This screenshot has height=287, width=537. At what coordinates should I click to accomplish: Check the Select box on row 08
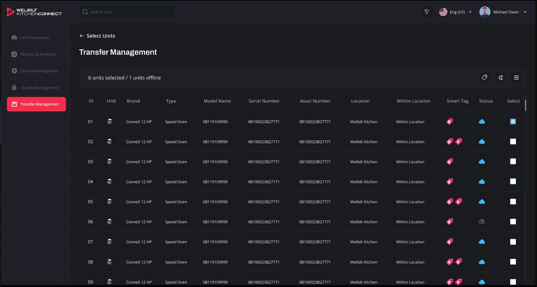click(x=513, y=262)
